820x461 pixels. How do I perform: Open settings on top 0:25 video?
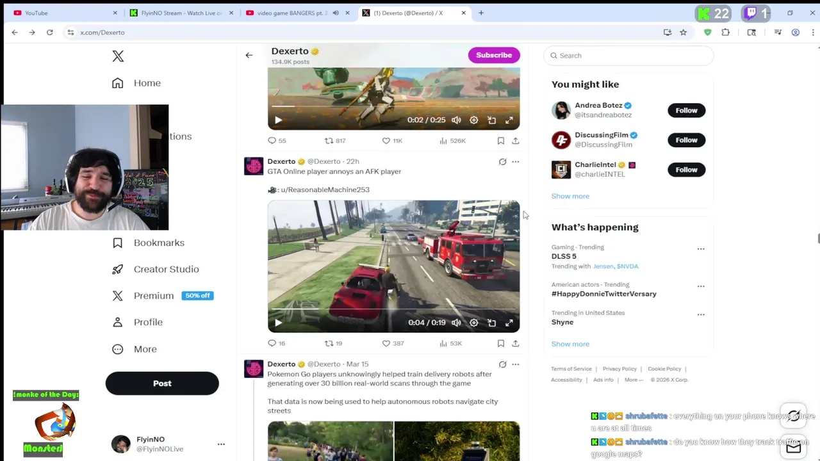click(x=474, y=120)
